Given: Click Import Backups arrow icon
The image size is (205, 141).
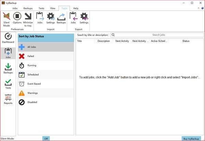Looking at the screenshot, I should point(61,18).
